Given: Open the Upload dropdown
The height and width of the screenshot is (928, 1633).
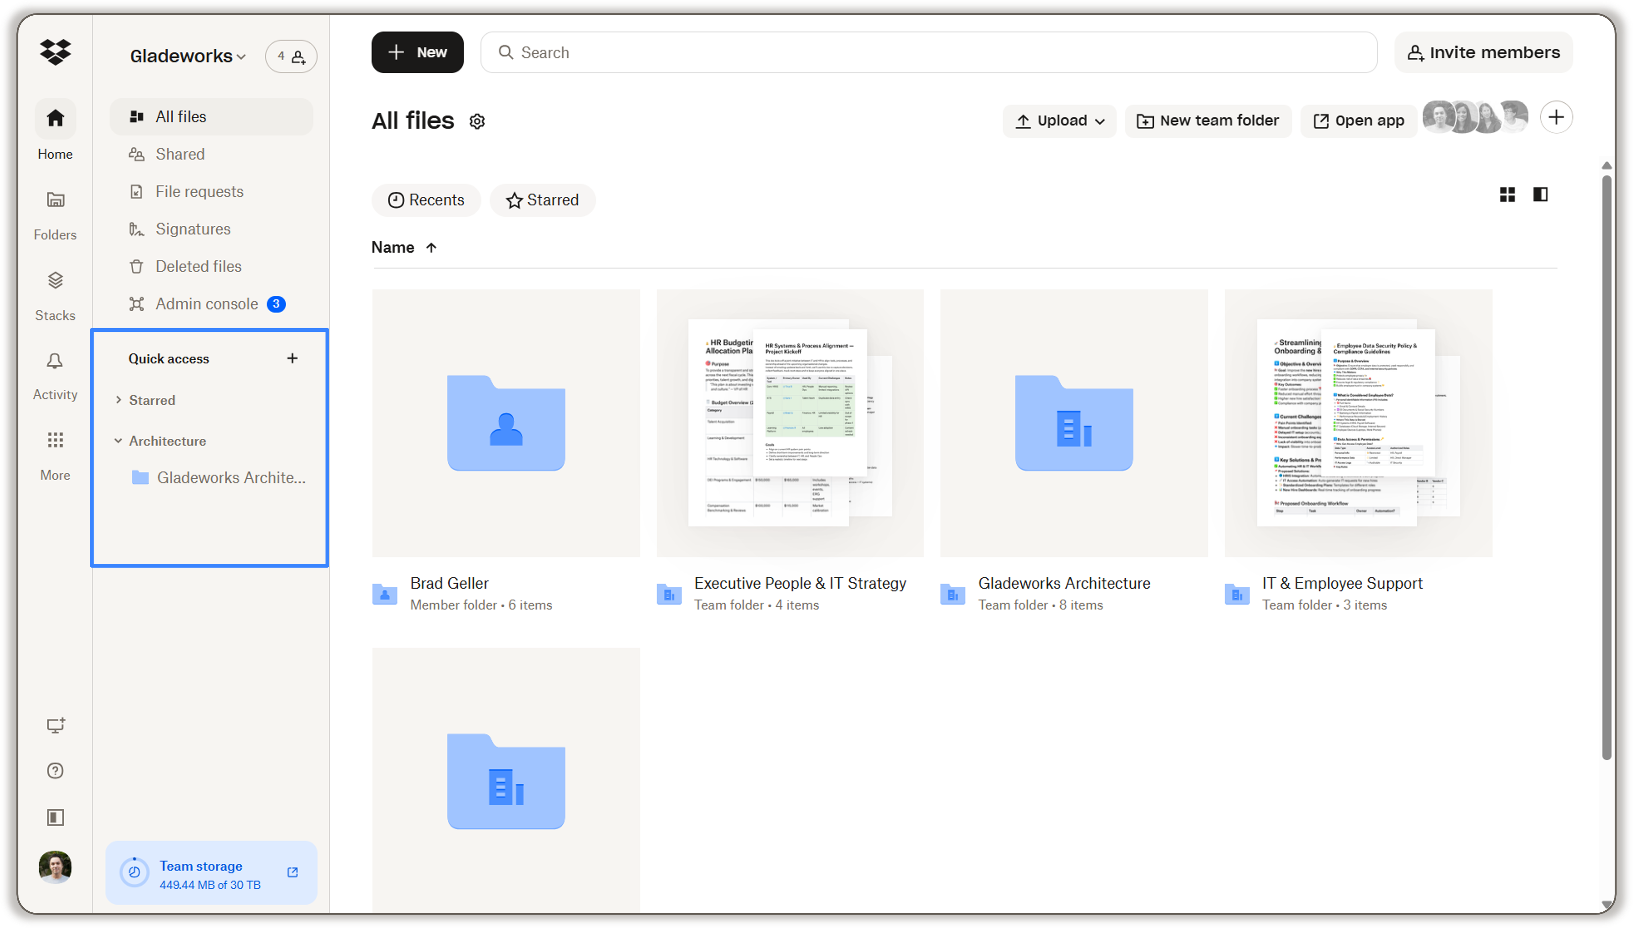Looking at the screenshot, I should [1060, 121].
